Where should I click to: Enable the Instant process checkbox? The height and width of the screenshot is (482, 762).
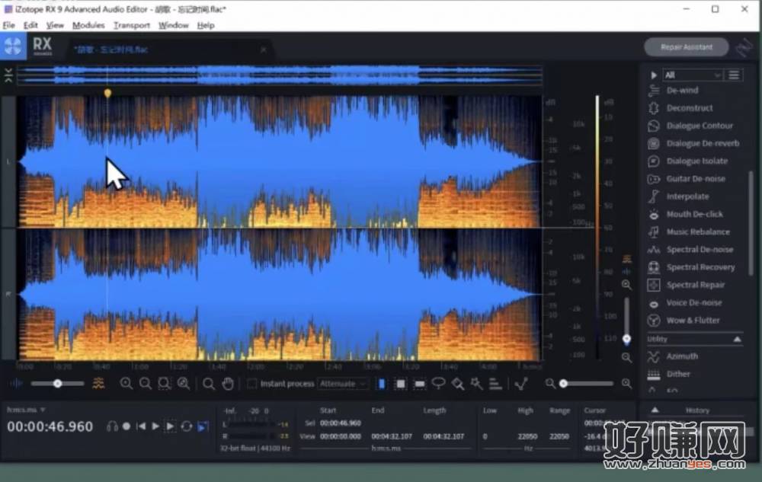click(x=252, y=384)
